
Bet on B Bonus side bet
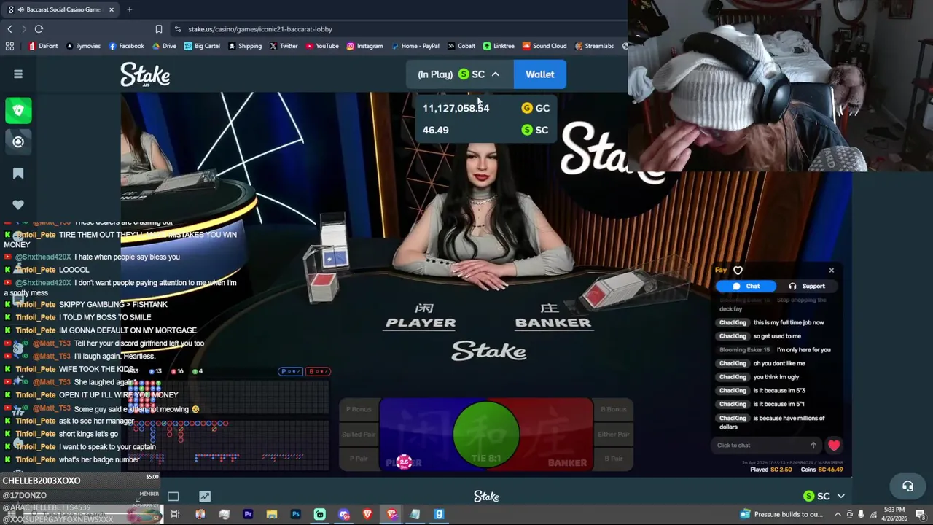613,409
